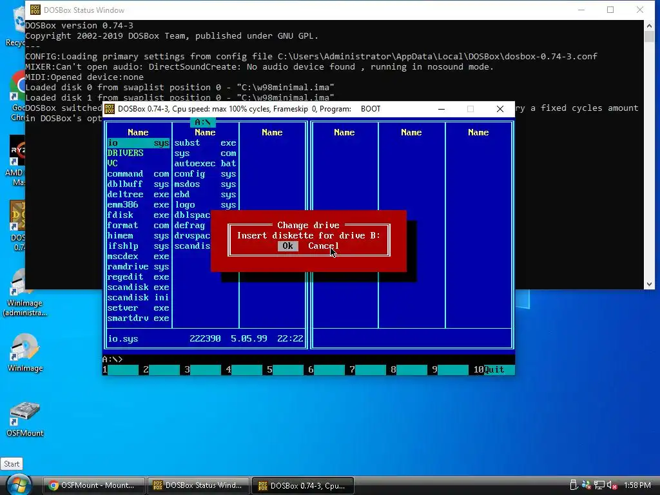Open the clock showing 1:58 PM
The image size is (660, 495).
[637, 485]
